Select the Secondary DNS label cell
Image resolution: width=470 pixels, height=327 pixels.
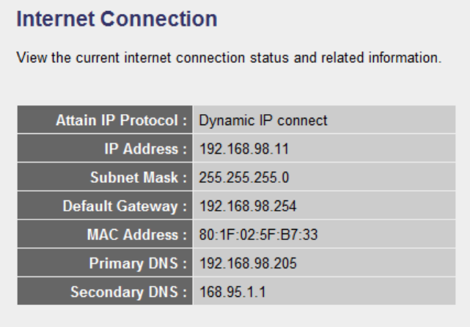pos(105,291)
